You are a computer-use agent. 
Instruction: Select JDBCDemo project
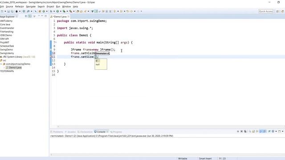(6, 35)
